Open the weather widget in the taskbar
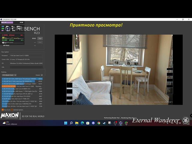The width and height of the screenshot is (192, 144). coord(10,123)
